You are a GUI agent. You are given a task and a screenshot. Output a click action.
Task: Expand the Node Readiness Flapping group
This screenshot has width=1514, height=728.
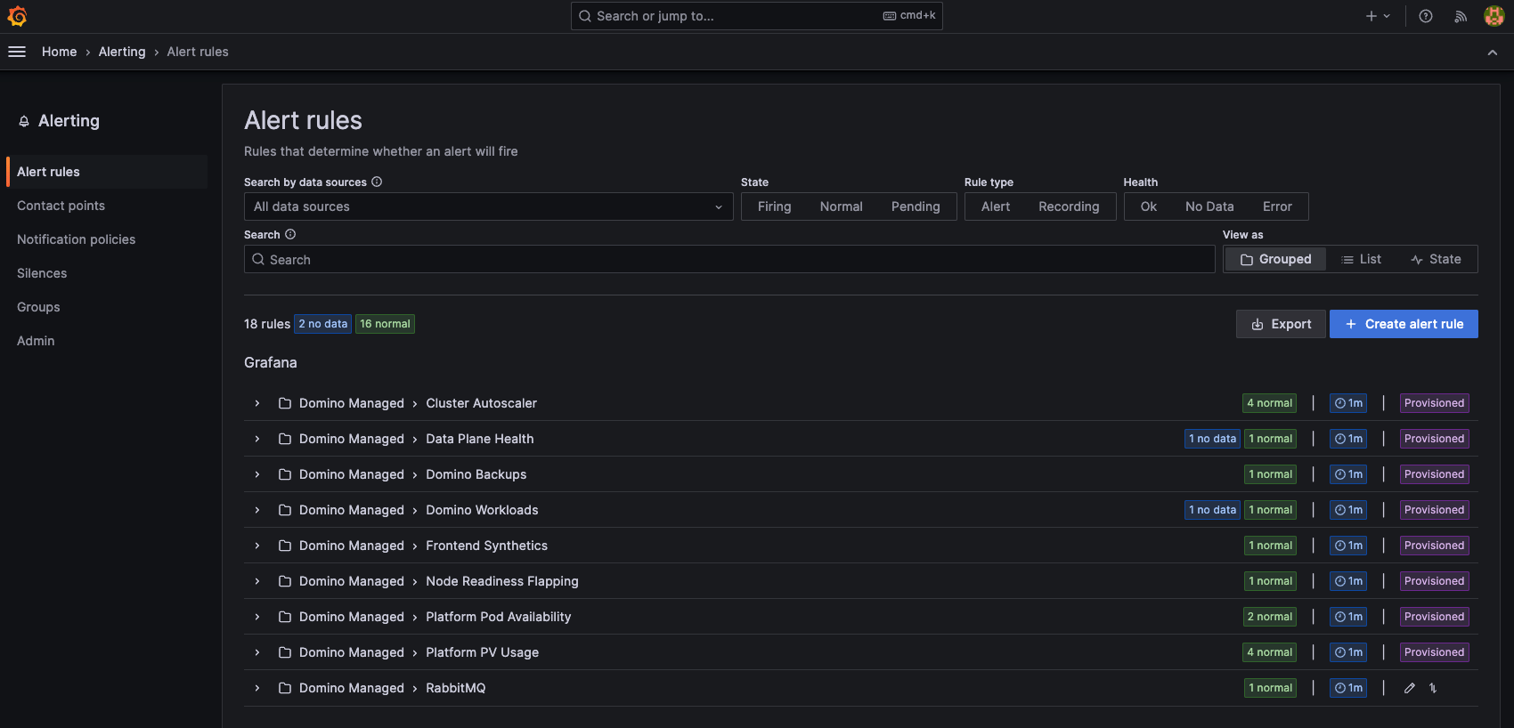click(x=257, y=581)
